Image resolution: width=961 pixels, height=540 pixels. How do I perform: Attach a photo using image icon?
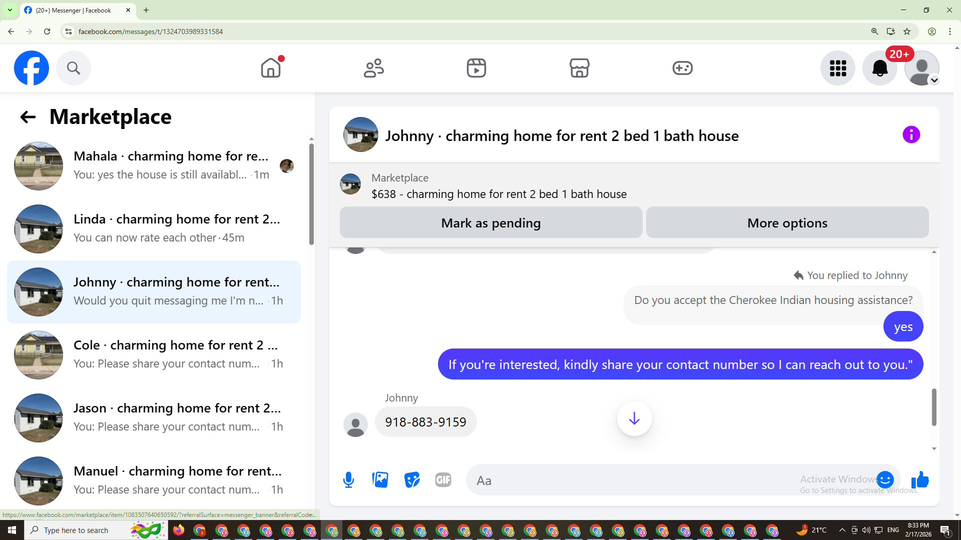click(380, 480)
